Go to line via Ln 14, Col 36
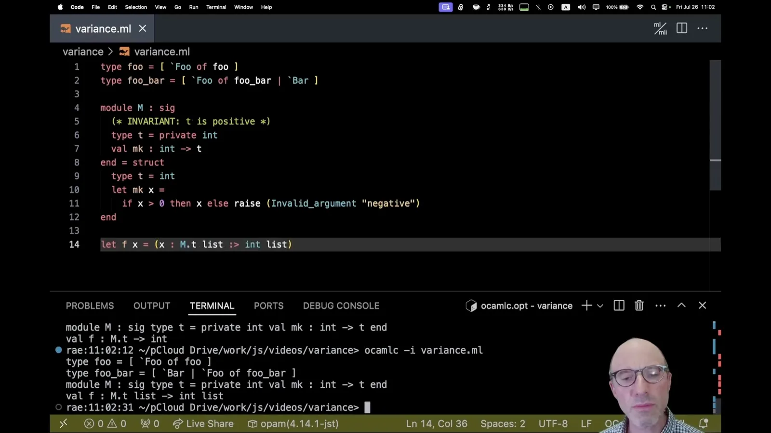 (x=437, y=423)
